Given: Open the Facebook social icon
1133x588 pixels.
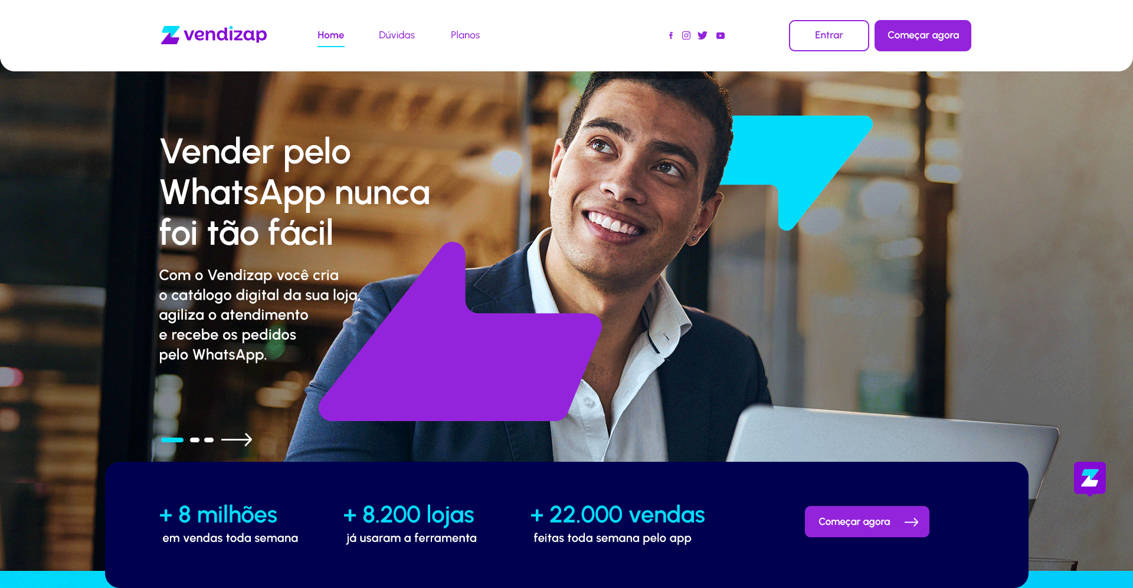Looking at the screenshot, I should click(671, 35).
